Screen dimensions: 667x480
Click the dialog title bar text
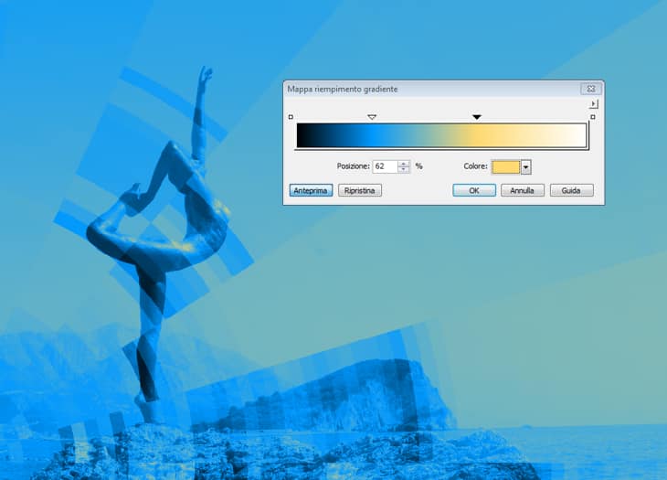coord(343,89)
